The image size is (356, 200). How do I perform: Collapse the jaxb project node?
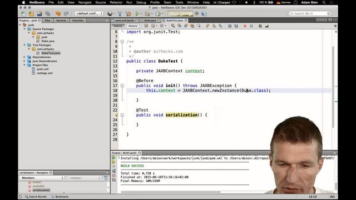(x=20, y=25)
